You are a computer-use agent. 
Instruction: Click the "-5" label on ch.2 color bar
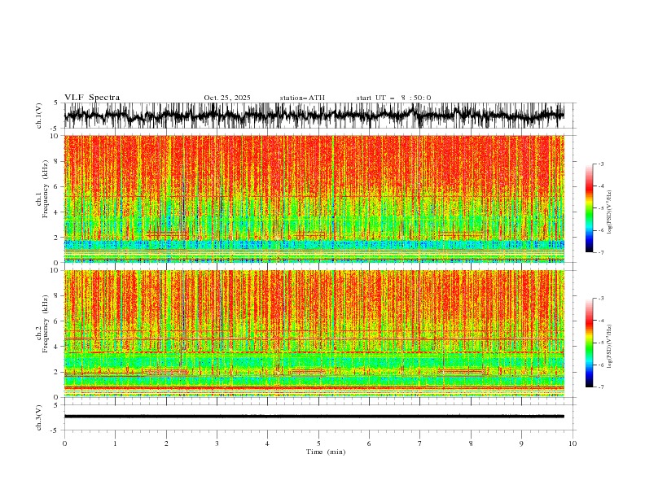(x=600, y=343)
